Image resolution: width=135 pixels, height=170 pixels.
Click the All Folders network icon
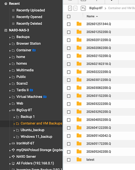(x=13, y=163)
